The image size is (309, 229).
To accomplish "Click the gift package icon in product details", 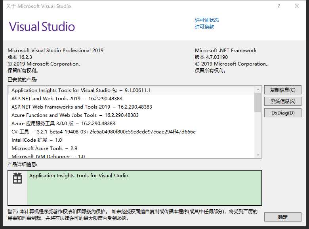I will pyautogui.click(x=17, y=178).
